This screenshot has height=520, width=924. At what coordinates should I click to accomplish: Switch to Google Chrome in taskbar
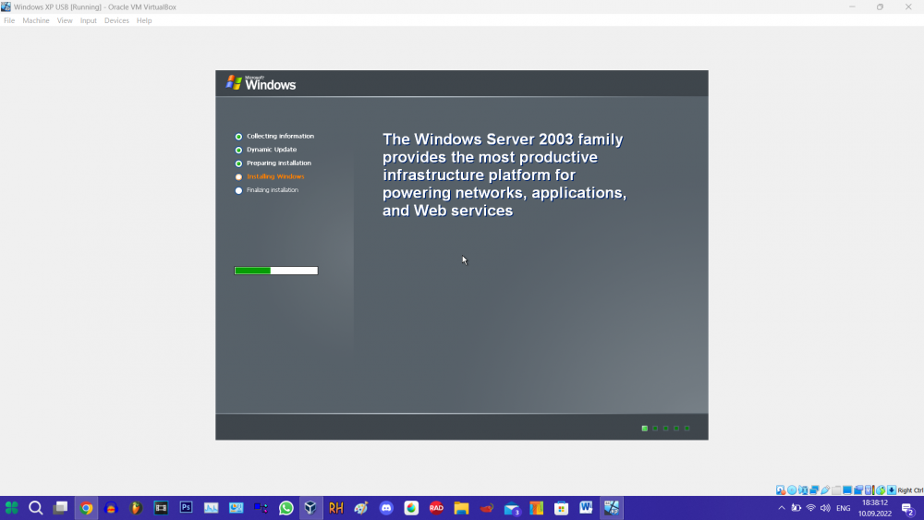pos(86,508)
